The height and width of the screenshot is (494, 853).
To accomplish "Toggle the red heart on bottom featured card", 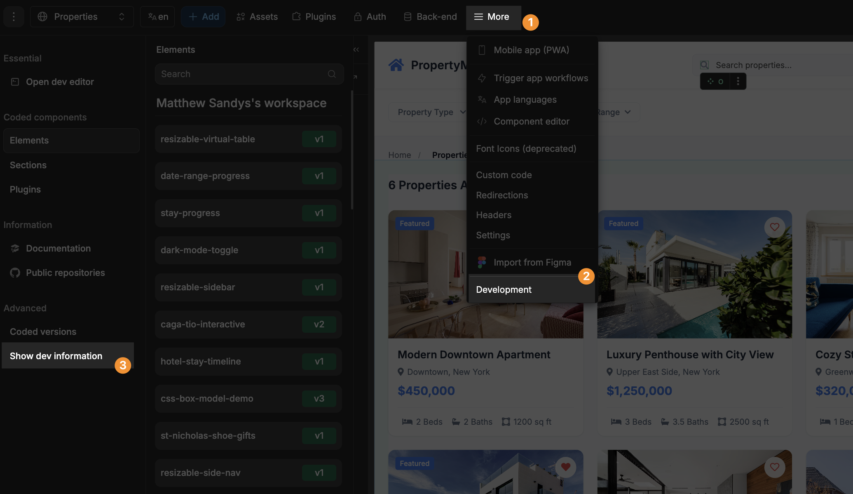I will [x=565, y=467].
